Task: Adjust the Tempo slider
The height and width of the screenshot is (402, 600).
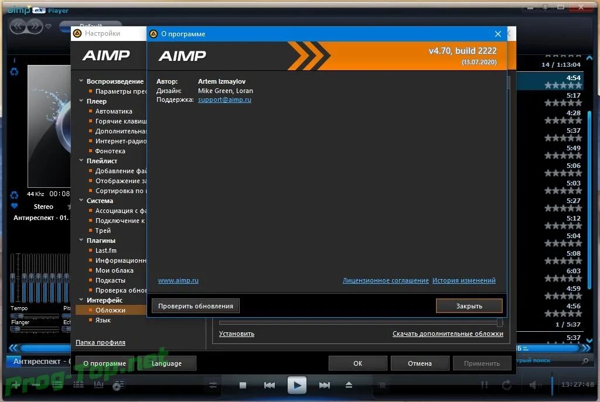Action: (x=35, y=315)
